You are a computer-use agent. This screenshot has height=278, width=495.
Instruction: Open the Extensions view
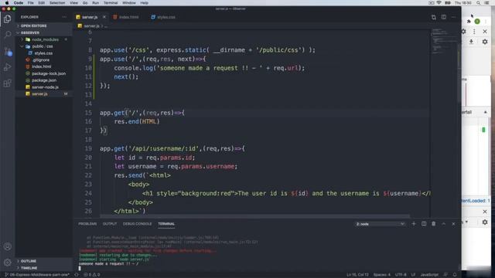(x=7, y=83)
